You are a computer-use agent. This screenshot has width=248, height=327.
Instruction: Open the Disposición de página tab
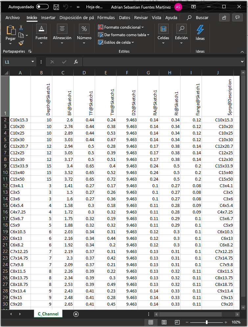[x=77, y=18]
